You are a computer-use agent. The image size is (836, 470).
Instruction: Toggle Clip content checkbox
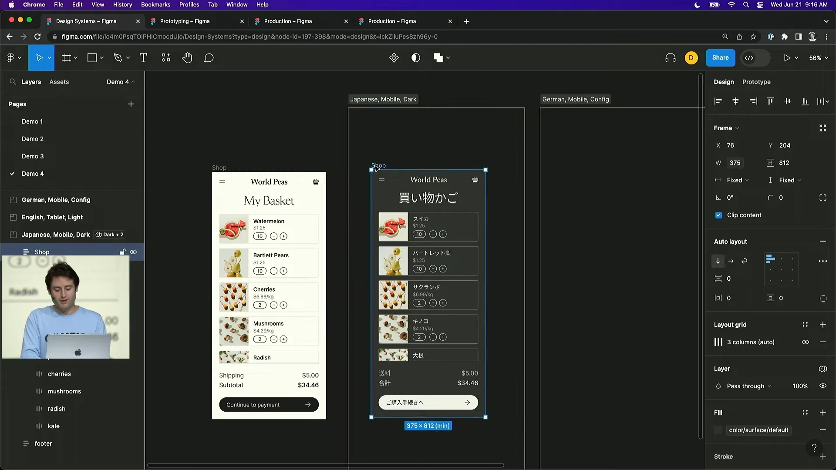click(x=718, y=215)
